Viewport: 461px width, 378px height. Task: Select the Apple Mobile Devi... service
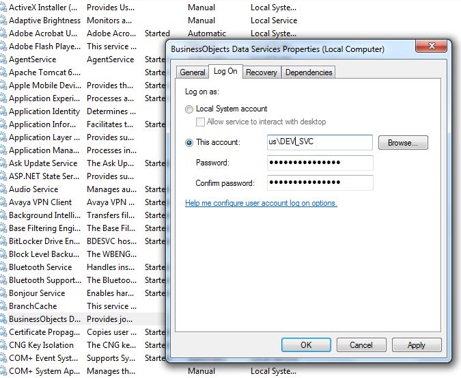[45, 85]
